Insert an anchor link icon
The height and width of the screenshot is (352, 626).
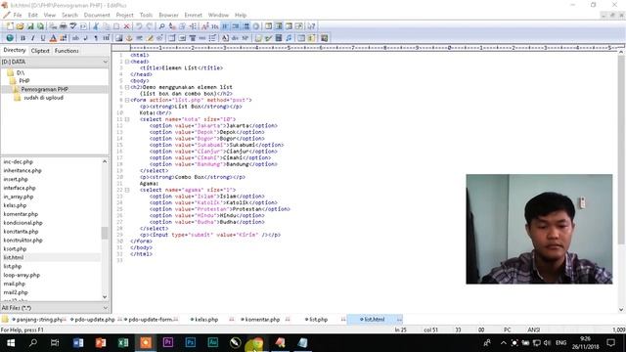tap(129, 38)
